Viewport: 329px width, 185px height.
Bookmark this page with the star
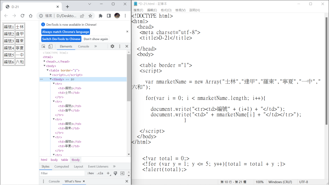click(90, 16)
